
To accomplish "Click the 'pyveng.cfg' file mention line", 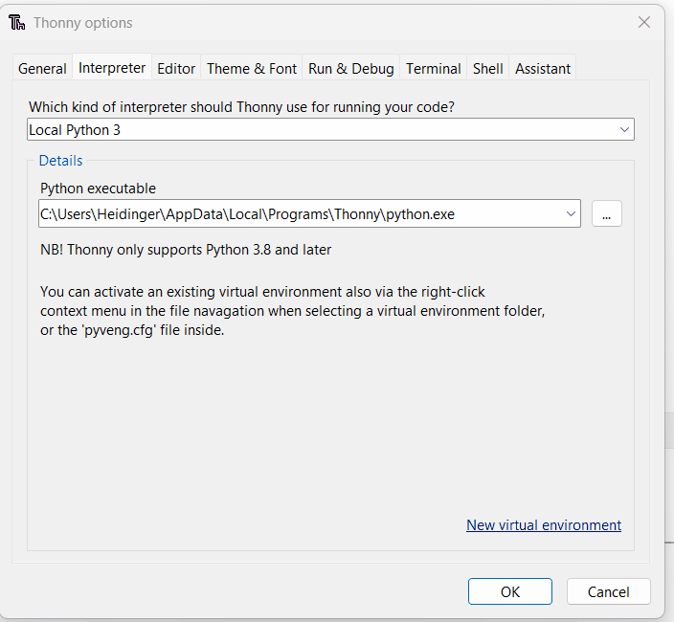I will click(x=132, y=330).
